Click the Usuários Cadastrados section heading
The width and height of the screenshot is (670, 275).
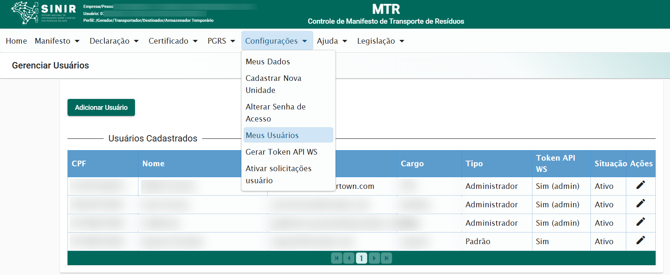click(153, 138)
